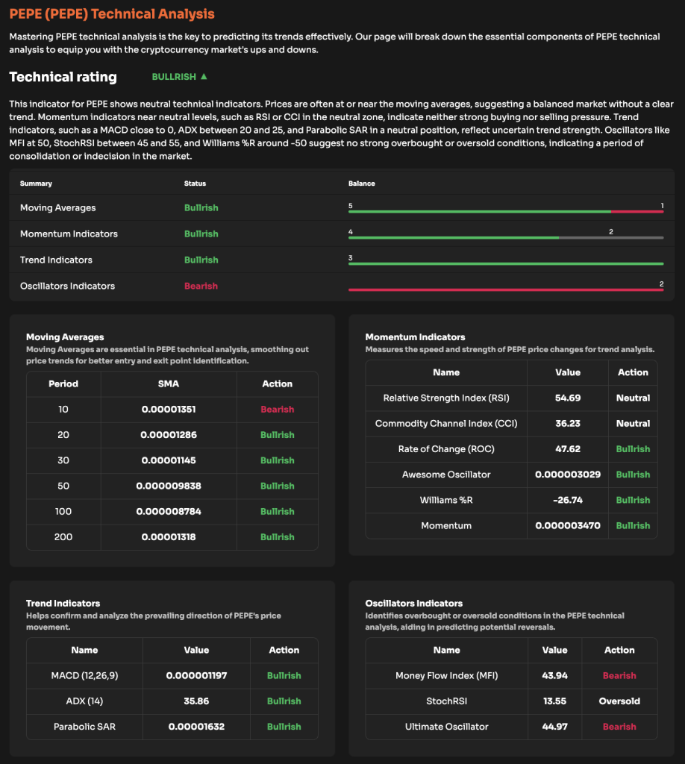Screen dimensions: 685x764
Task: Click the Summary column header
Action: click(x=37, y=183)
